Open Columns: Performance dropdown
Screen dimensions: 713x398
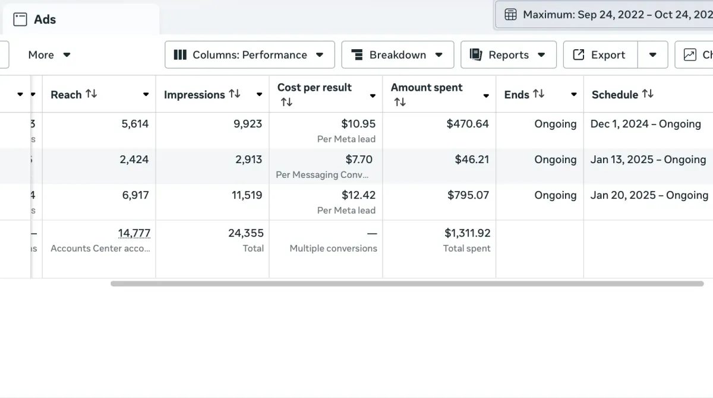tap(250, 55)
